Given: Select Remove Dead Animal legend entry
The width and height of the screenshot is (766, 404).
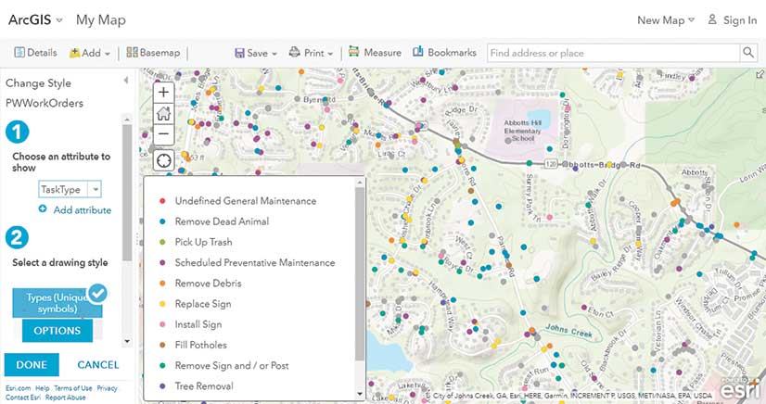Looking at the screenshot, I should click(x=222, y=221).
